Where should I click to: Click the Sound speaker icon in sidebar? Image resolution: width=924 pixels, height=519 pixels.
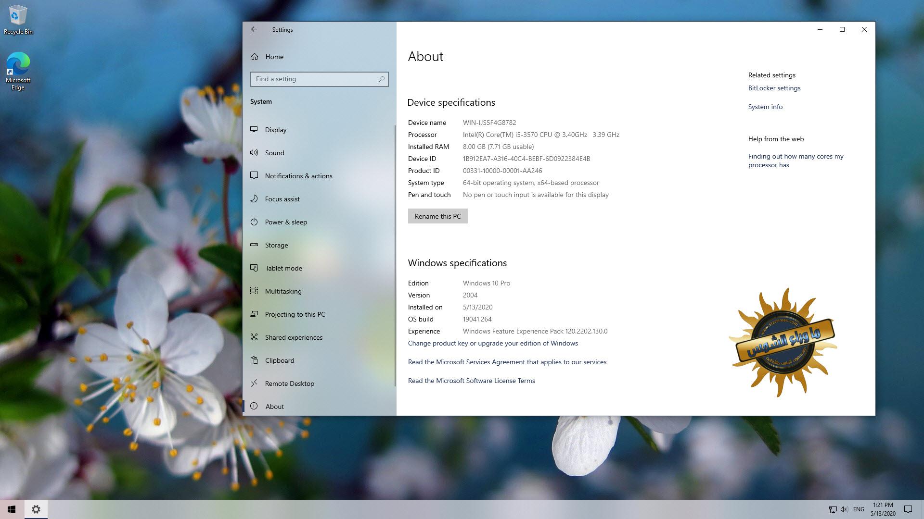tap(254, 152)
